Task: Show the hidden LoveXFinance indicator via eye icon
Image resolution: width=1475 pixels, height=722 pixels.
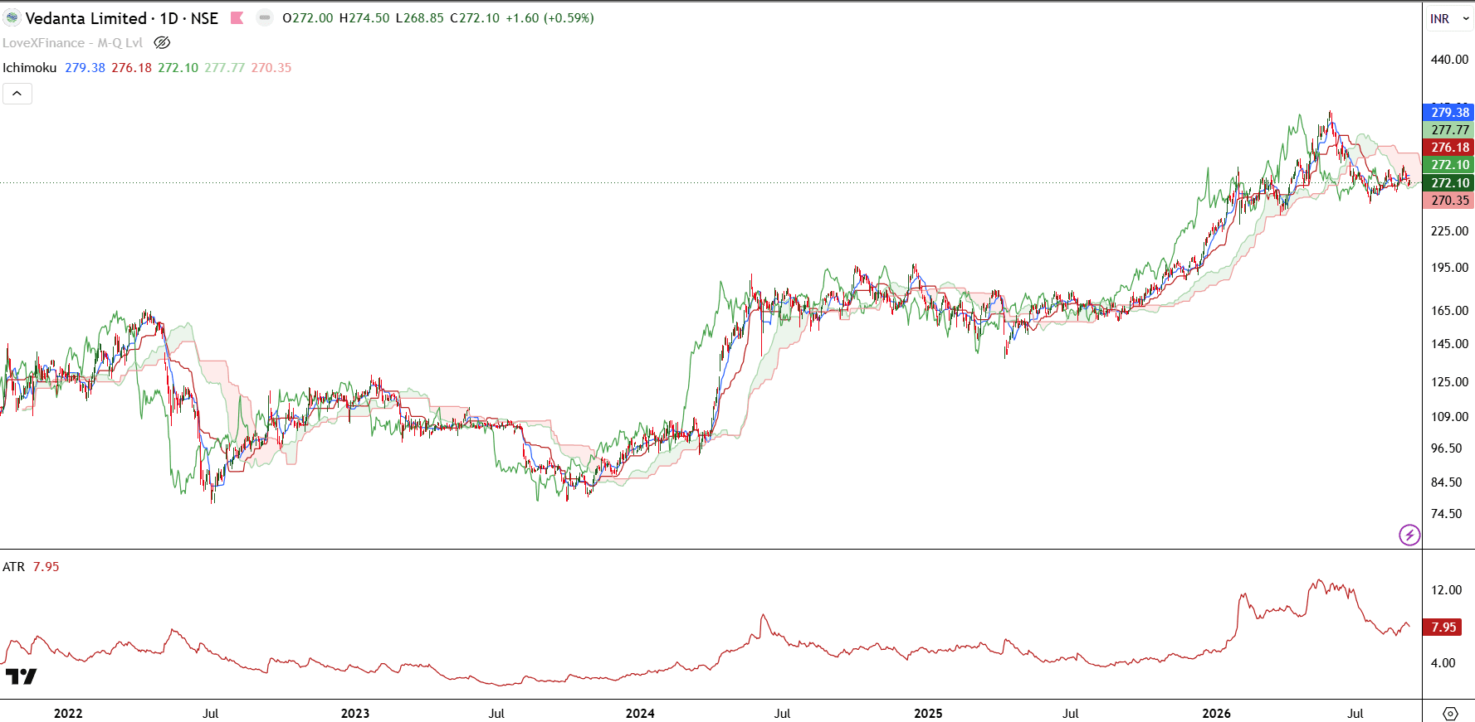Action: pos(162,42)
